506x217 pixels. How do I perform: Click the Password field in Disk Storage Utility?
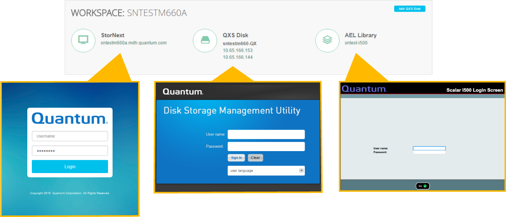coord(266,146)
